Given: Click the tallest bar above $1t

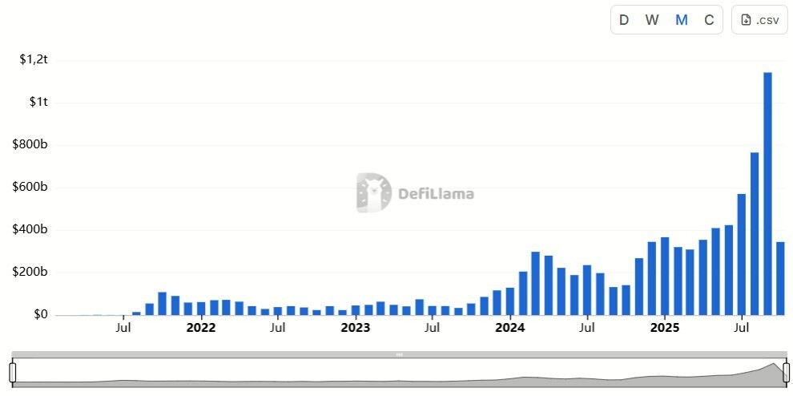Looking at the screenshot, I should coord(767,192).
